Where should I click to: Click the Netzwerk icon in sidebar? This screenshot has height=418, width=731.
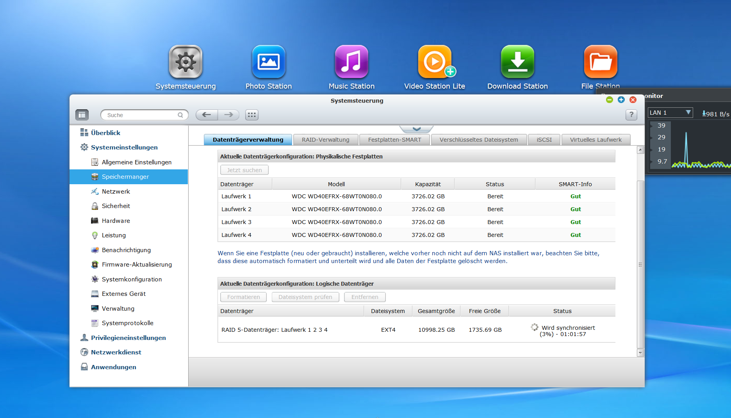94,191
